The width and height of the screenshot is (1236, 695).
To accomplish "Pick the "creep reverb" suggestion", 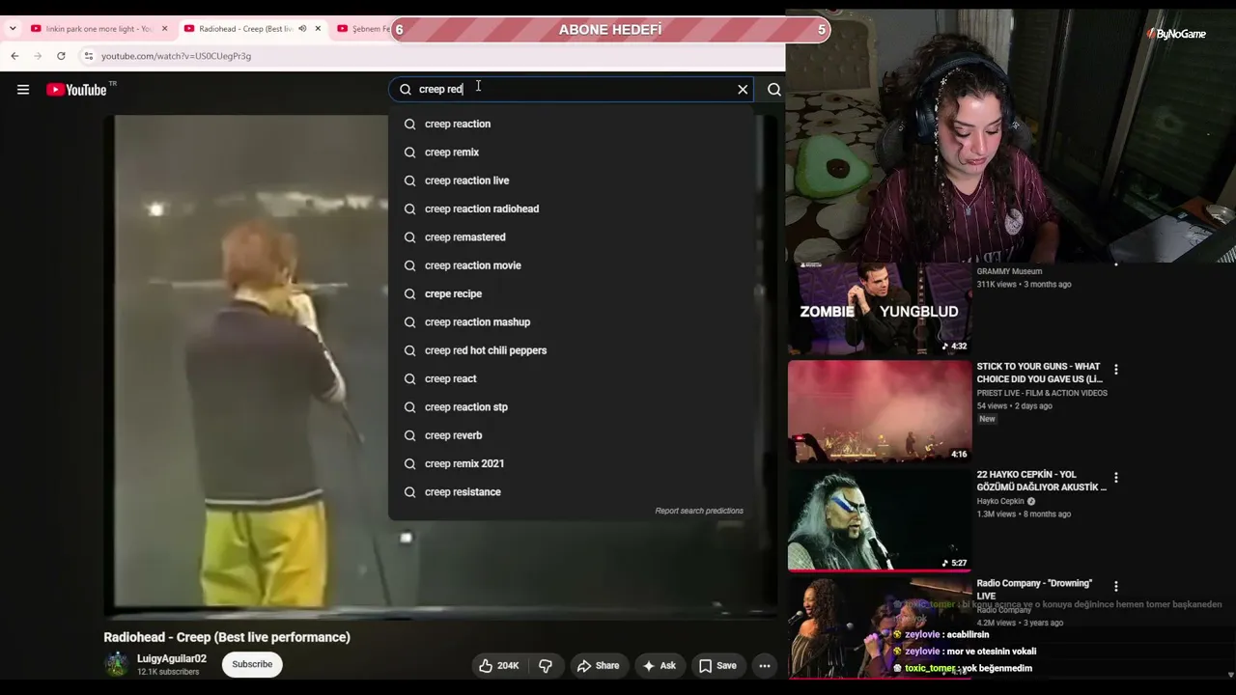I will coord(571,435).
